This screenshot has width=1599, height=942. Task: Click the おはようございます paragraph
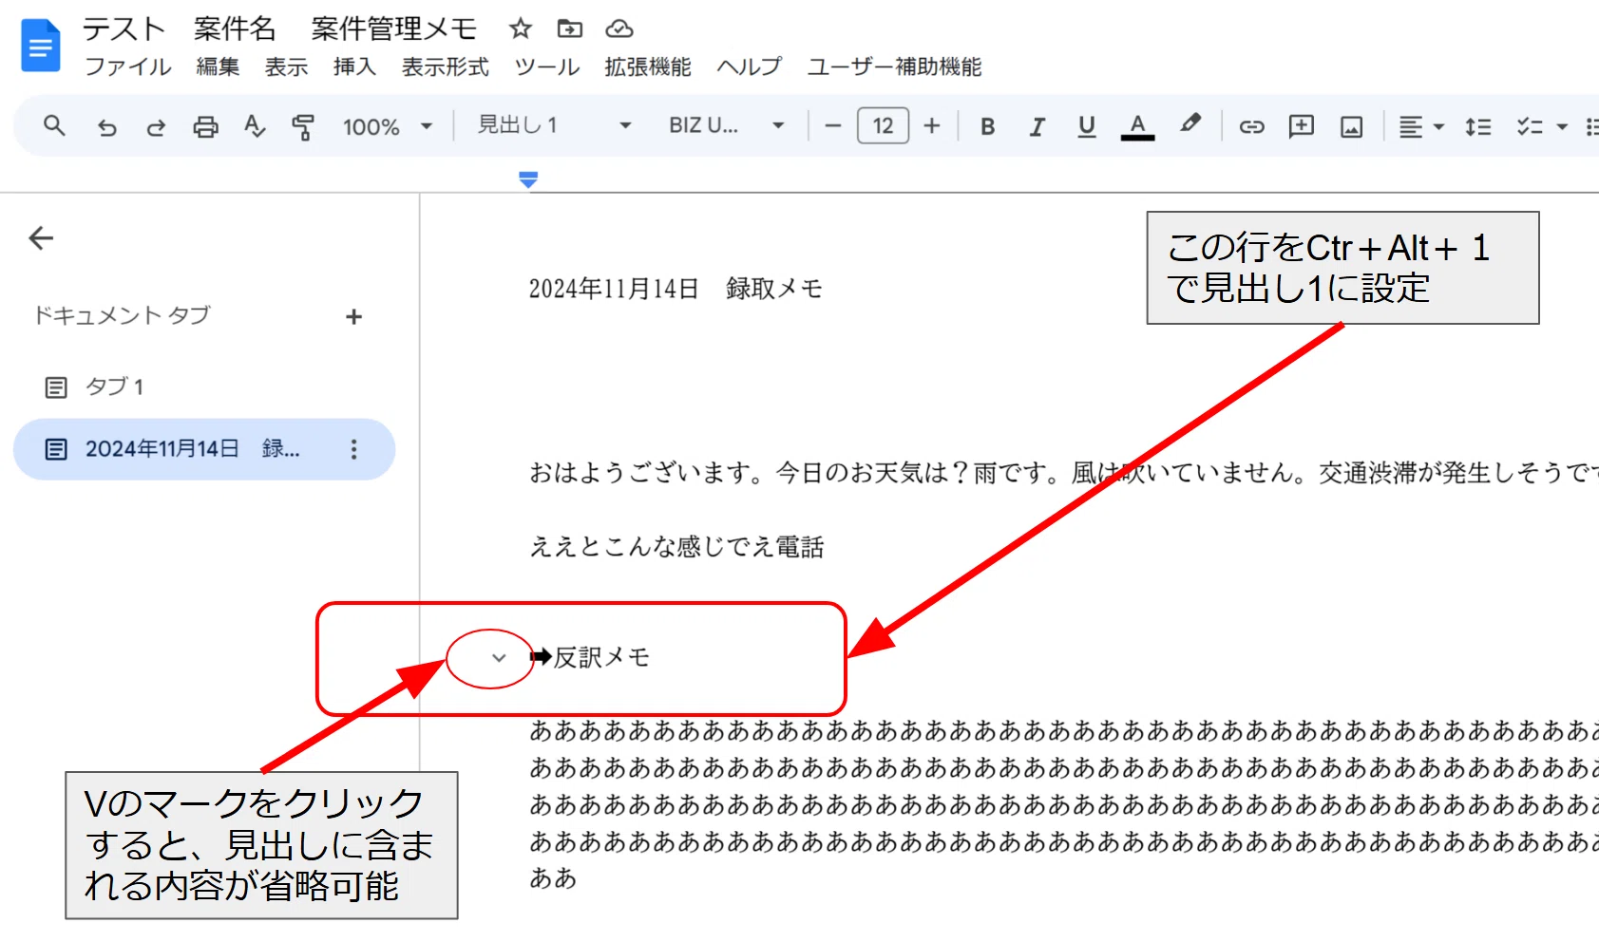click(x=1063, y=472)
